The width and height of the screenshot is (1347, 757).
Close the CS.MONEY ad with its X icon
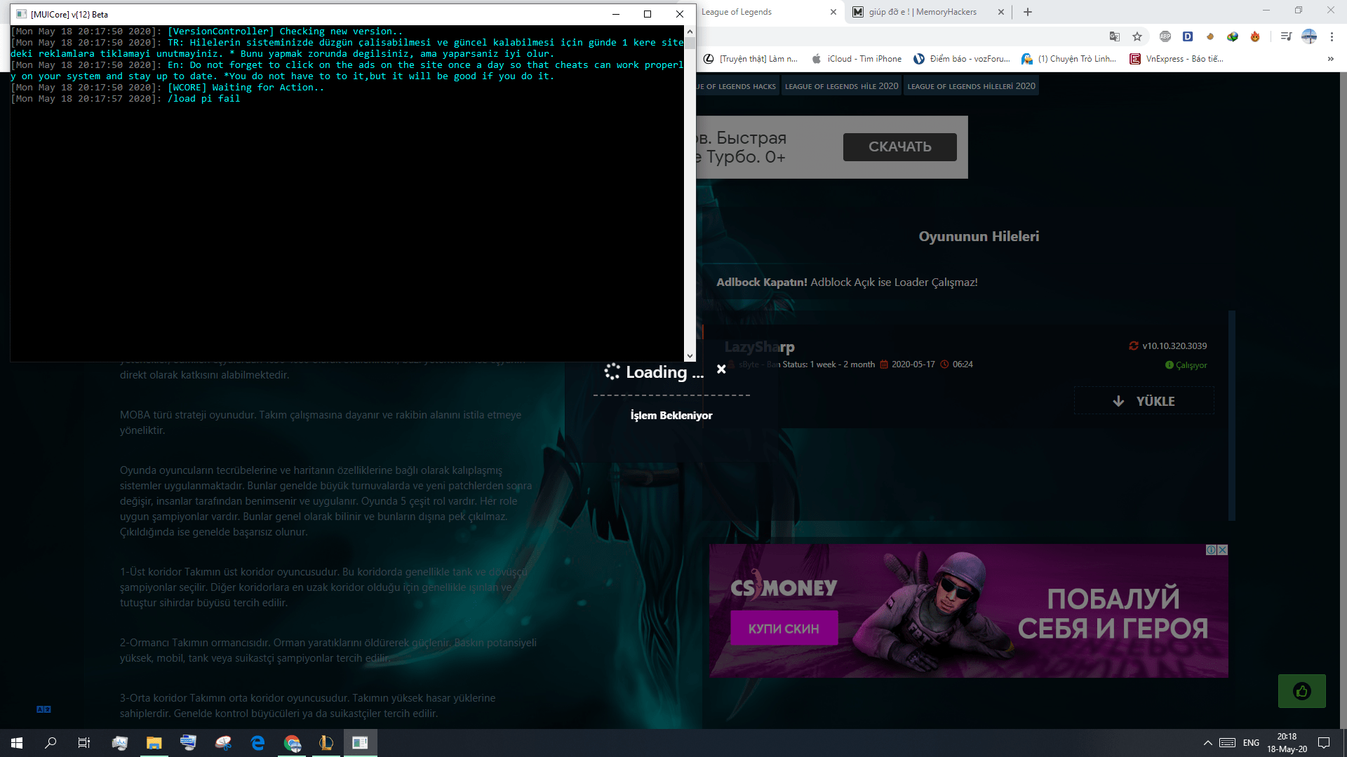1223,550
